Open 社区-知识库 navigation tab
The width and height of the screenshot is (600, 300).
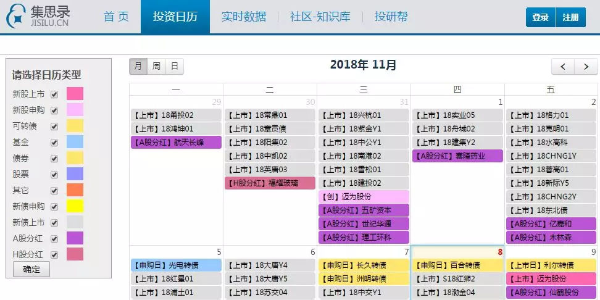[320, 17]
